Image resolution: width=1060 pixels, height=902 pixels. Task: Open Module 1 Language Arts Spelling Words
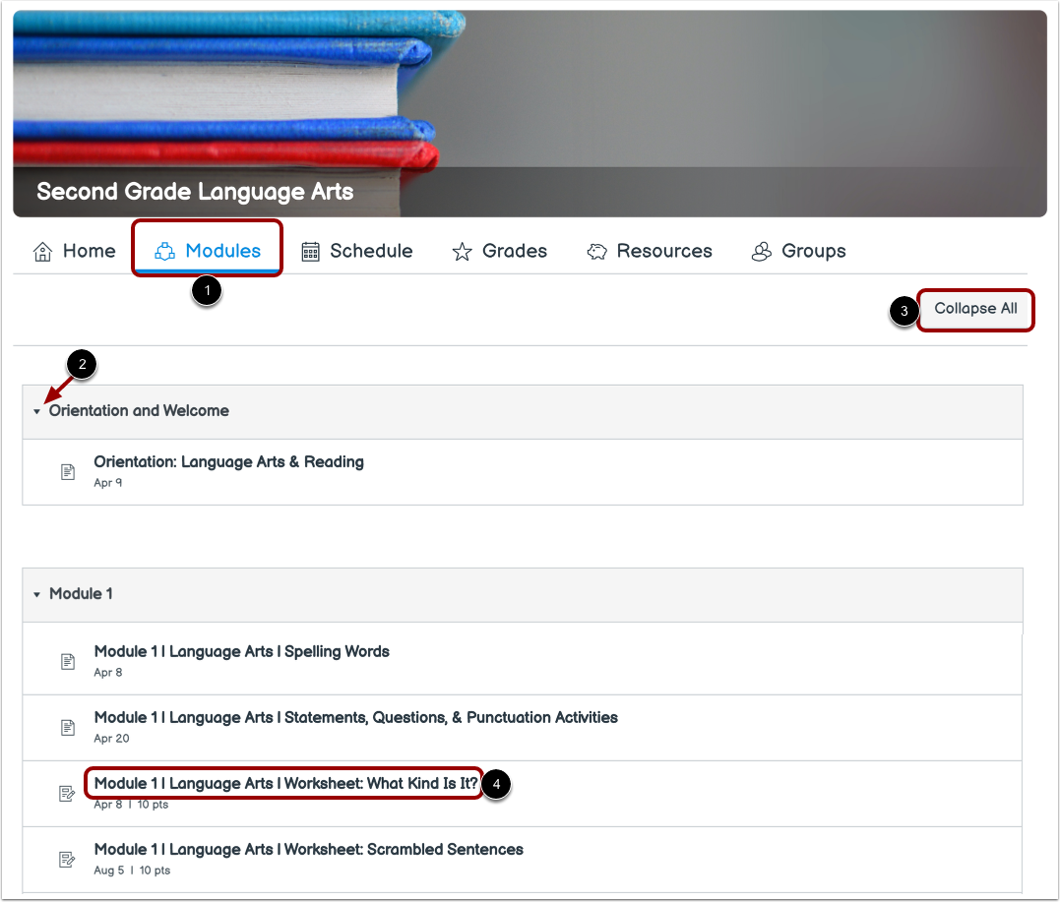[x=240, y=651]
